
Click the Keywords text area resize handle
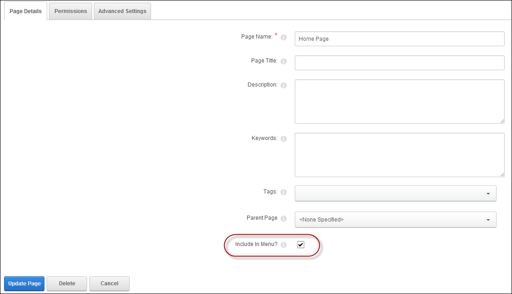click(x=502, y=174)
